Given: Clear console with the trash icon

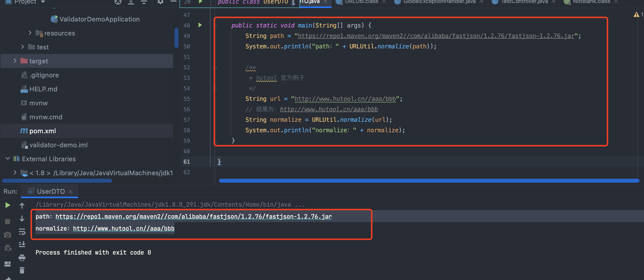Looking at the screenshot, I should point(22,270).
